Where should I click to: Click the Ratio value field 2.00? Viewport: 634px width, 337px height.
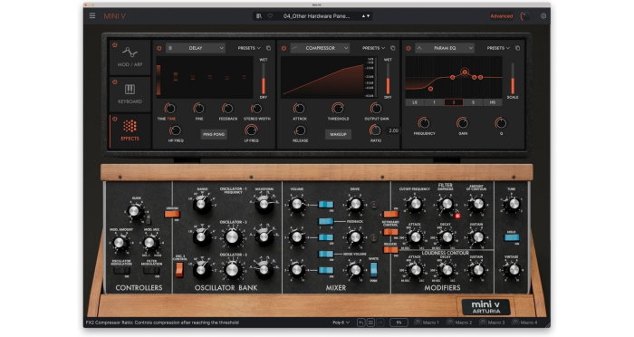click(393, 130)
